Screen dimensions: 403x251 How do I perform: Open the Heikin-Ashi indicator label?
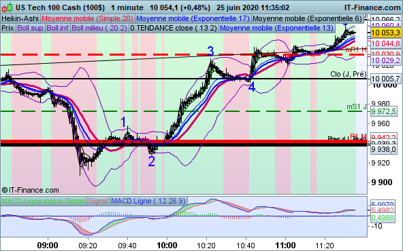point(20,19)
